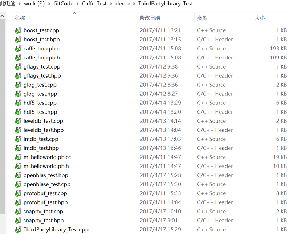Image resolution: width=290 pixels, height=234 pixels.
Task: Select the file name leveldb_test.hpp
Action: click(x=44, y=130)
